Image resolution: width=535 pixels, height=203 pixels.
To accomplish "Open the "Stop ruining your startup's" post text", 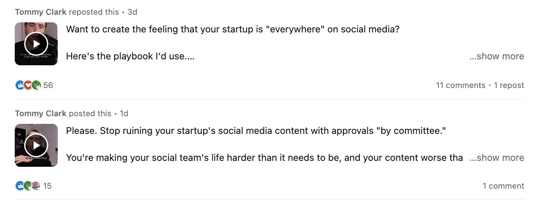I will pos(256,131).
